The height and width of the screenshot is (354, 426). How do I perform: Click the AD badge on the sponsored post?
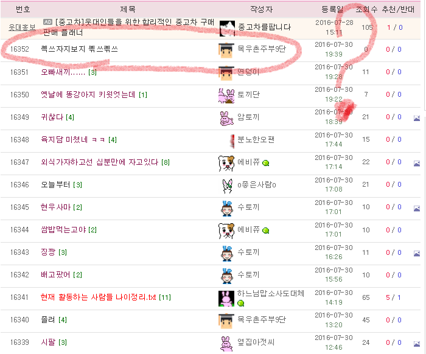pos(48,22)
